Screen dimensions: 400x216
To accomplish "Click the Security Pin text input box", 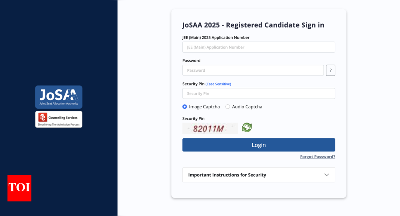I will click(x=259, y=93).
